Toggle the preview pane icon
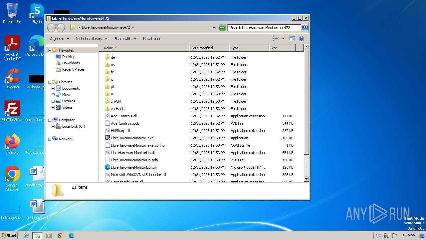The height and width of the screenshot is (240, 426). tap(292, 39)
